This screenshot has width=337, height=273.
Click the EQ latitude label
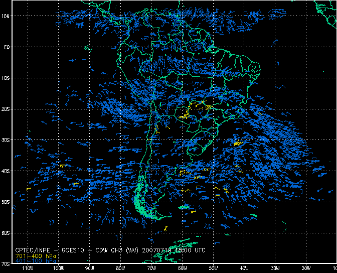(7, 47)
